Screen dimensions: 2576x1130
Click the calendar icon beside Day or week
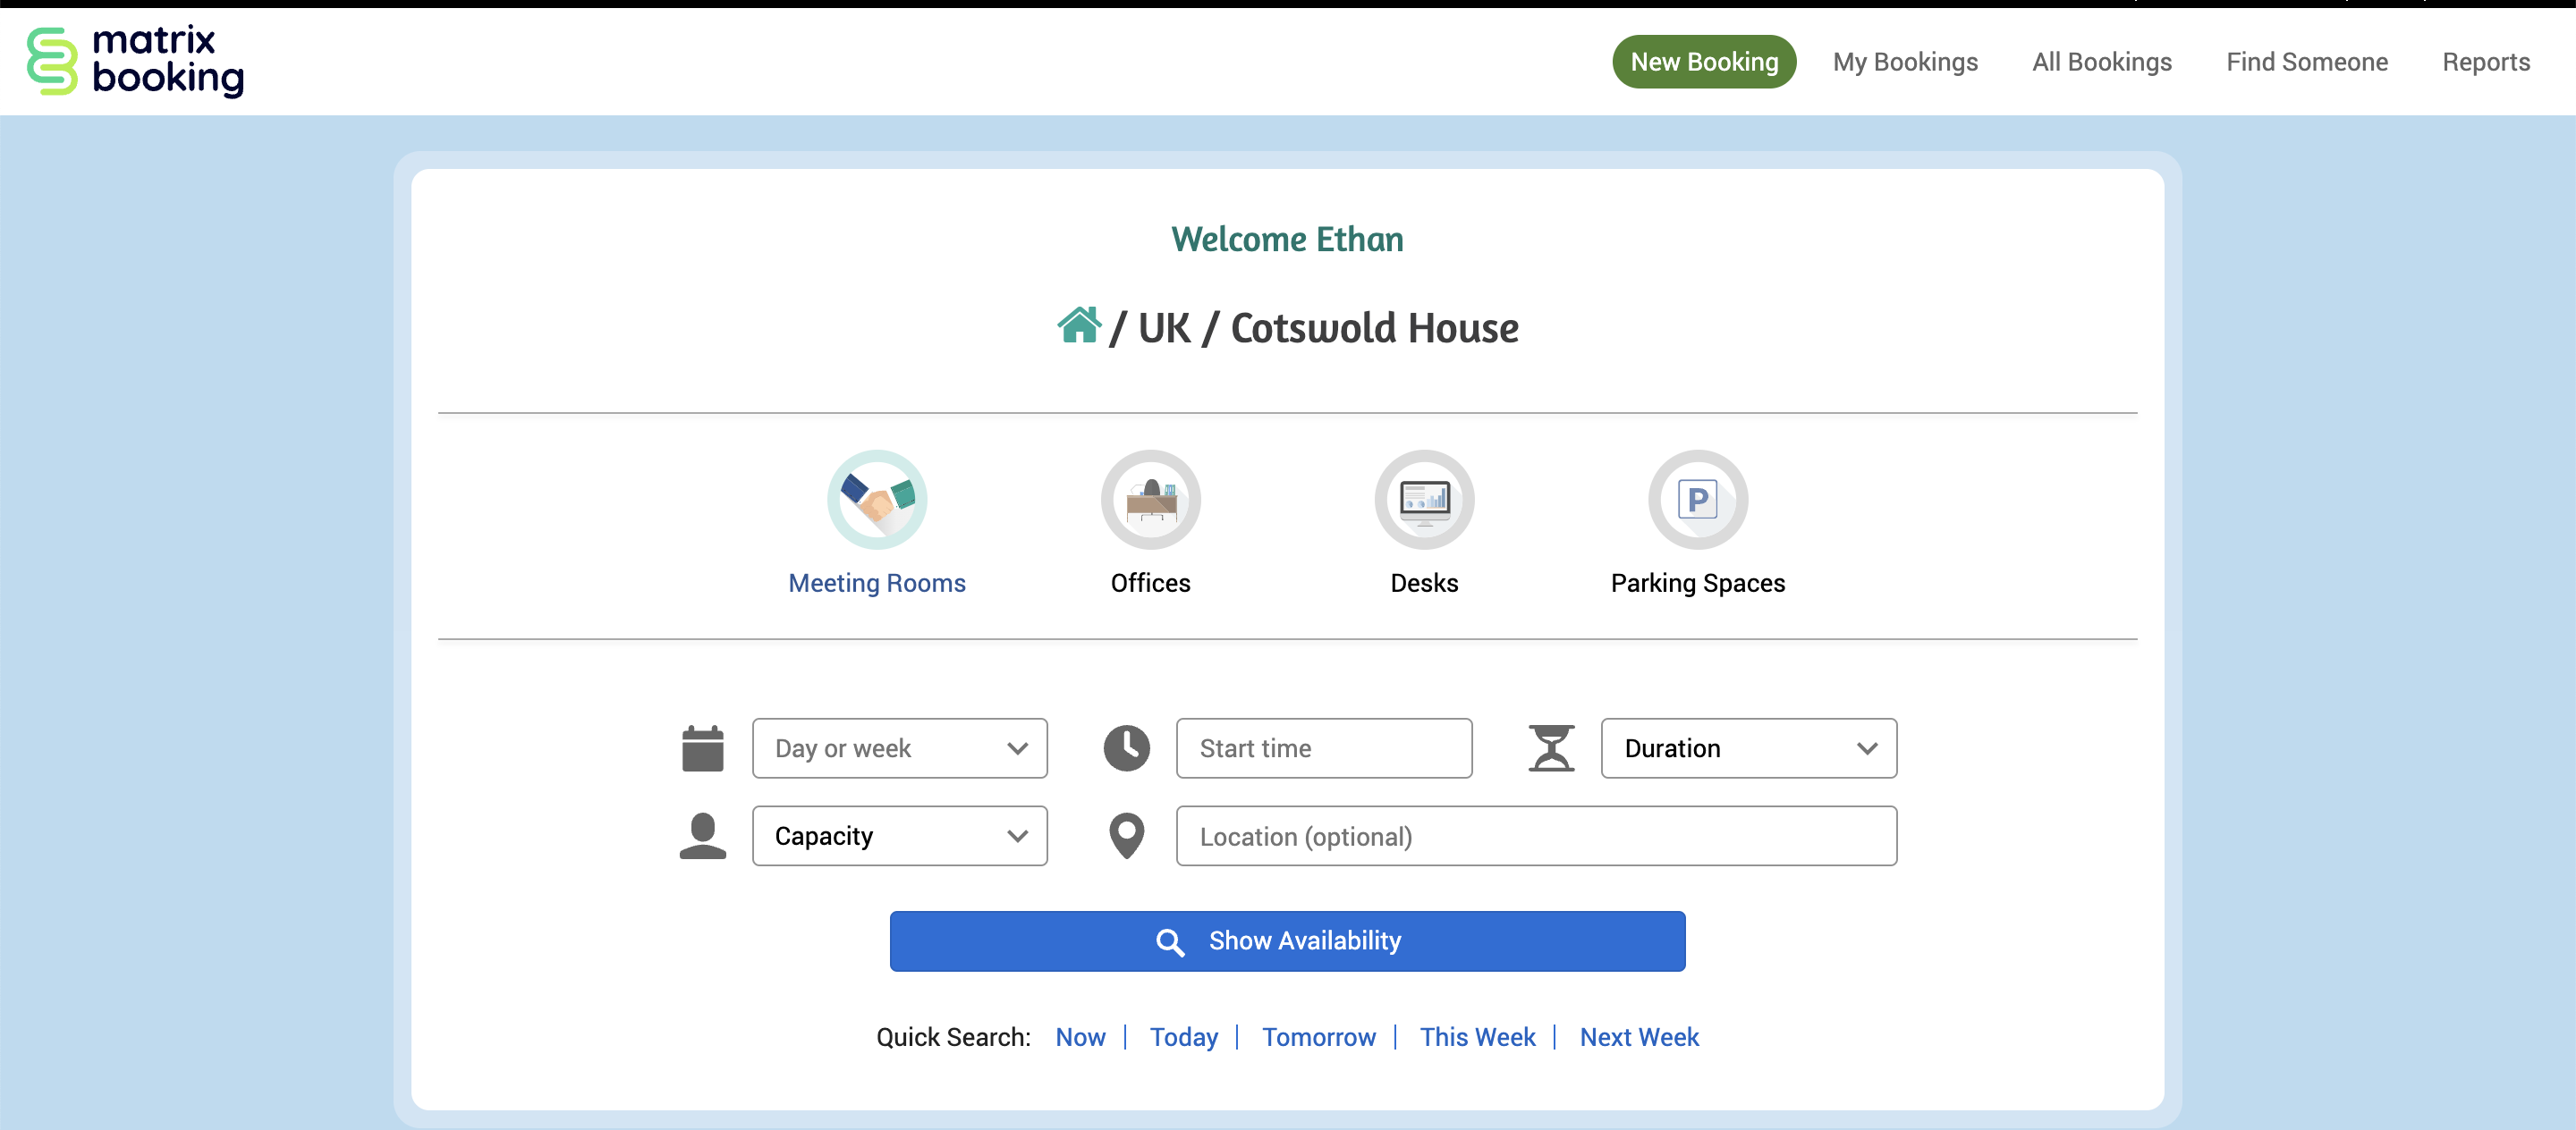[x=702, y=748]
